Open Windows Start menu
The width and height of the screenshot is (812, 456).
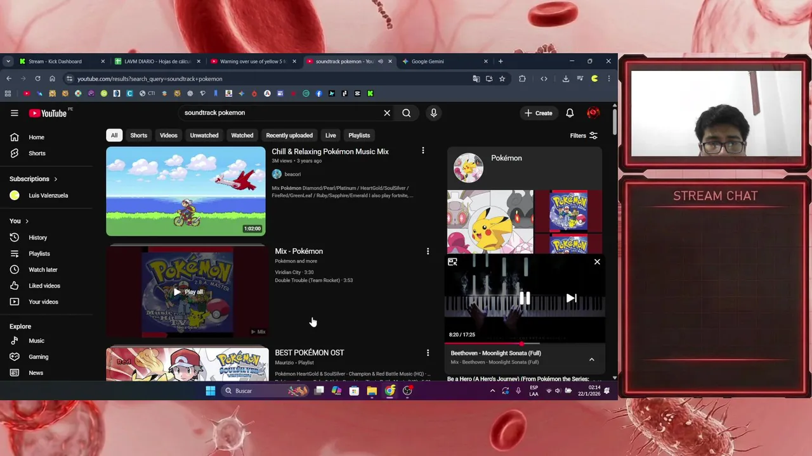[x=211, y=391]
